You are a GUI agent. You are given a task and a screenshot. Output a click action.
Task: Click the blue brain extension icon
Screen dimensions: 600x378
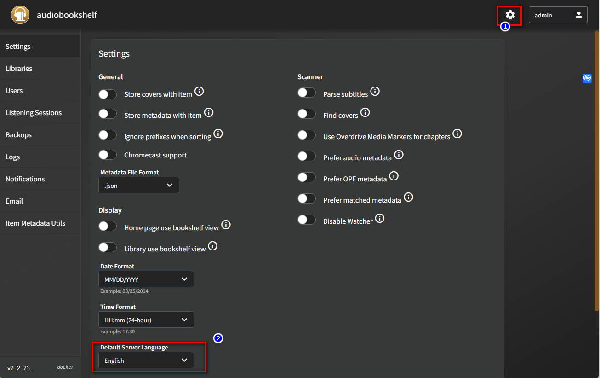587,78
